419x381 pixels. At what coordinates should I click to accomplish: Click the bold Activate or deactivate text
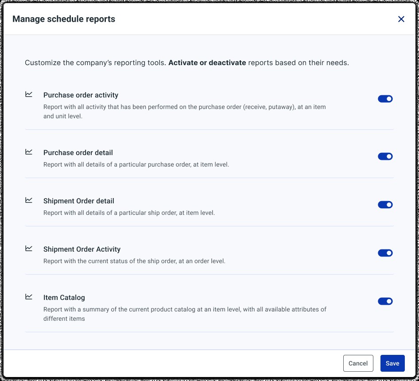pyautogui.click(x=207, y=63)
